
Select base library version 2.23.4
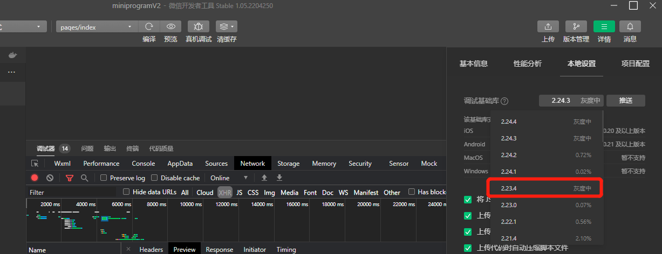pyautogui.click(x=547, y=188)
